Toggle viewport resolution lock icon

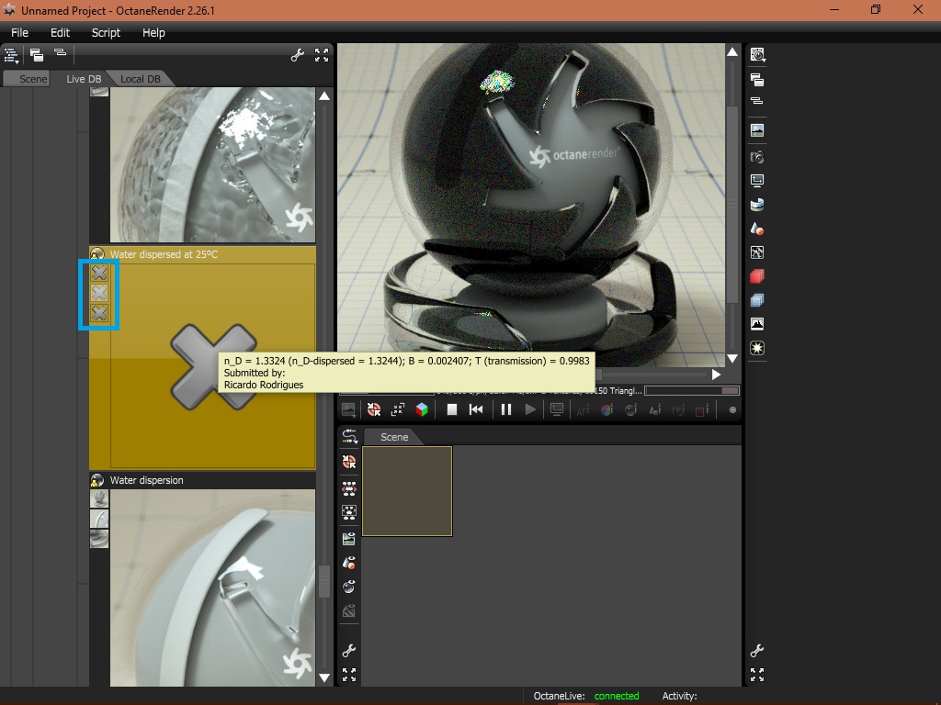[557, 410]
